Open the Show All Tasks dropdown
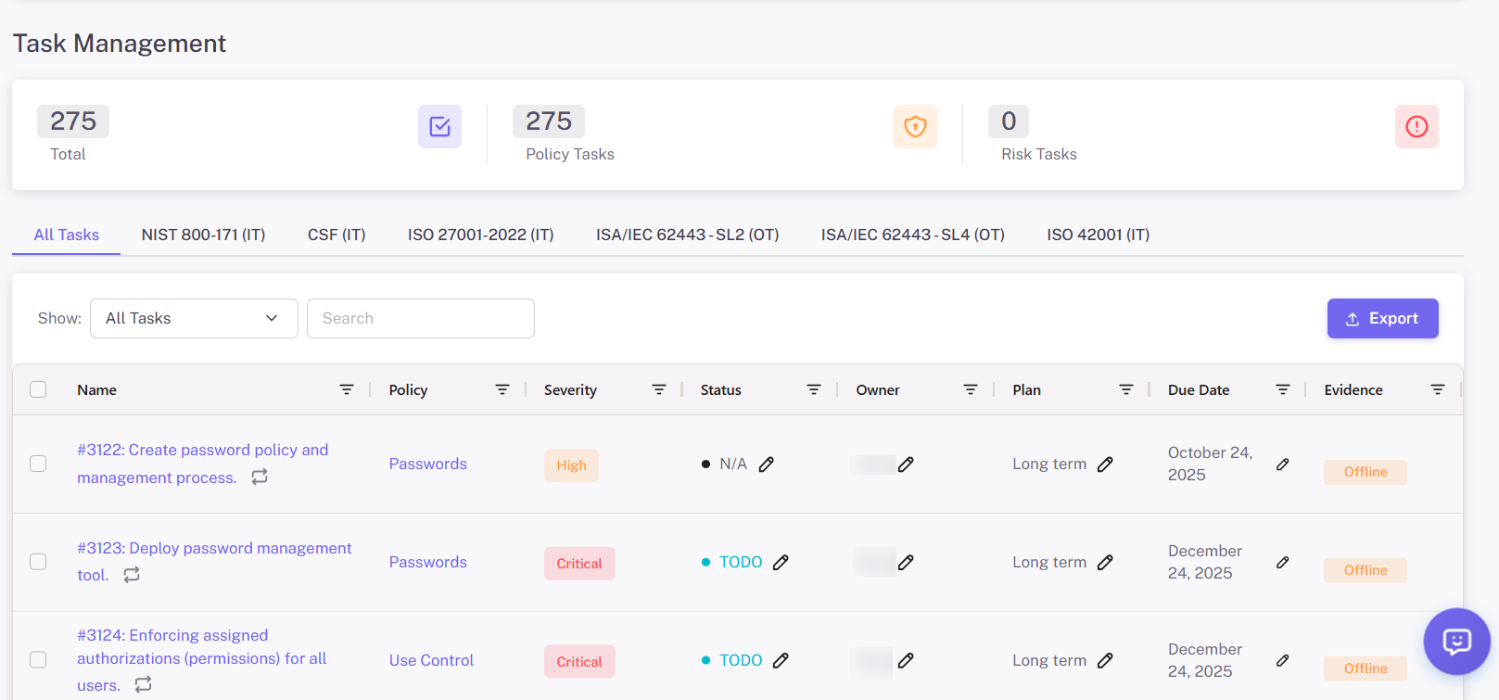 [x=194, y=318]
